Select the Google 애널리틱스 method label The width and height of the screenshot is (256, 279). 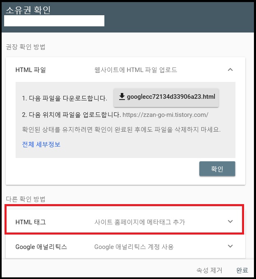(41, 247)
